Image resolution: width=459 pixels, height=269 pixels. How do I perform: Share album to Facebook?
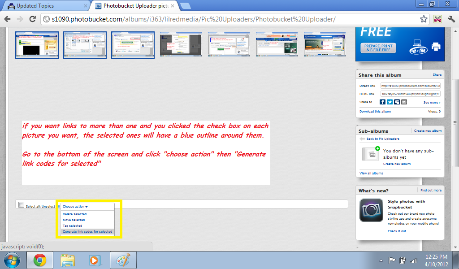[x=382, y=102]
